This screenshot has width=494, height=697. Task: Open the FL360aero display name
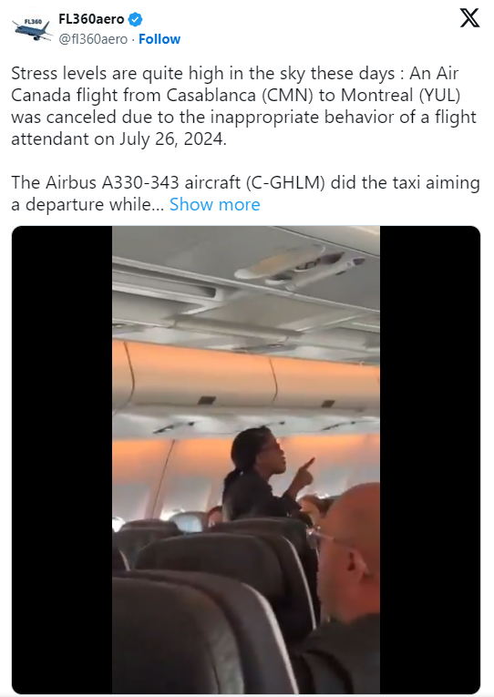[x=91, y=19]
